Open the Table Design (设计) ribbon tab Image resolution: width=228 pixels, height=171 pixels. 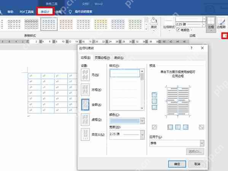coord(45,11)
